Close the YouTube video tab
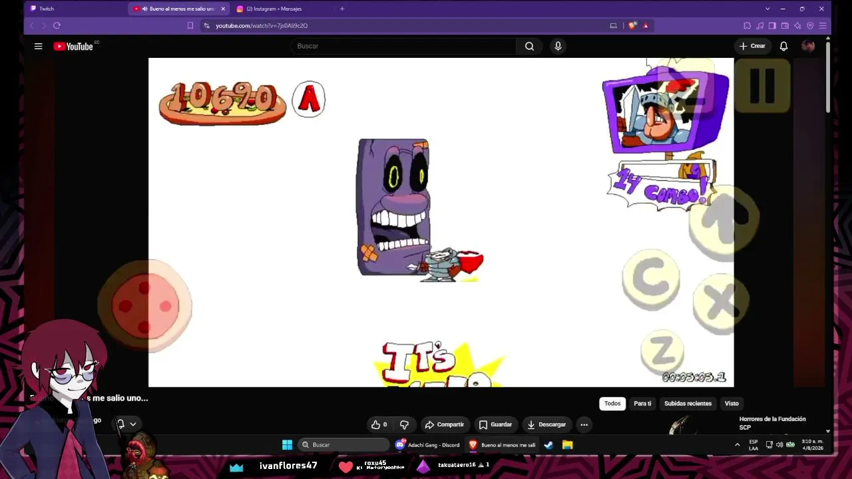The image size is (852, 479). coord(223,9)
